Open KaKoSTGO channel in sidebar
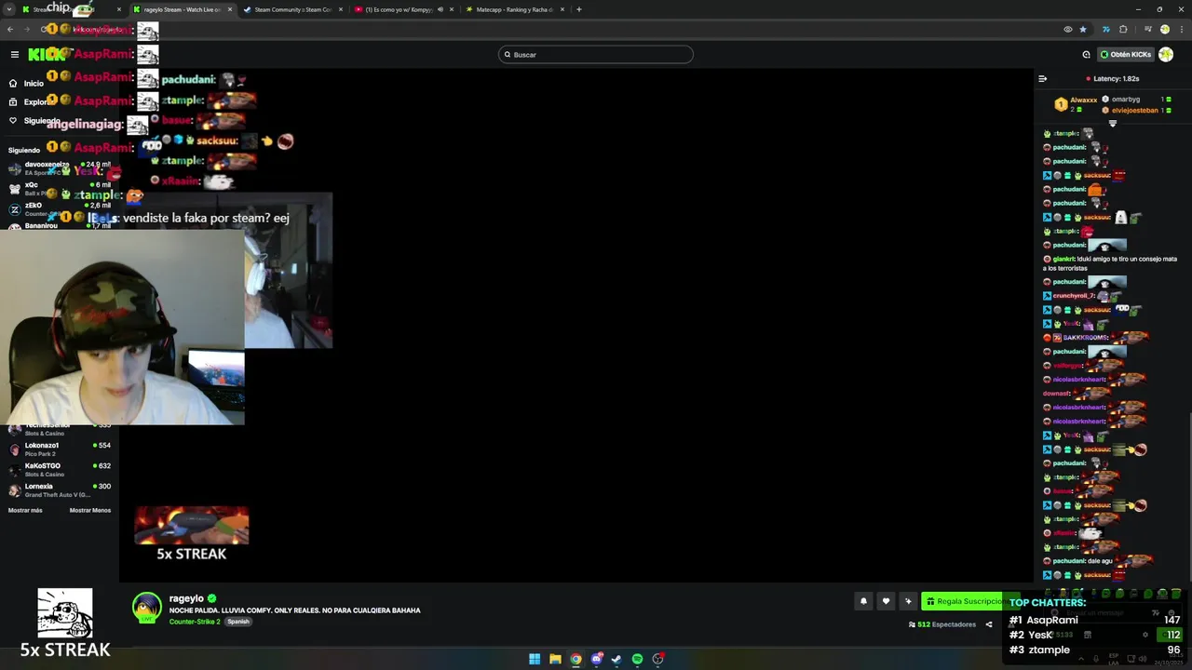 (x=60, y=470)
